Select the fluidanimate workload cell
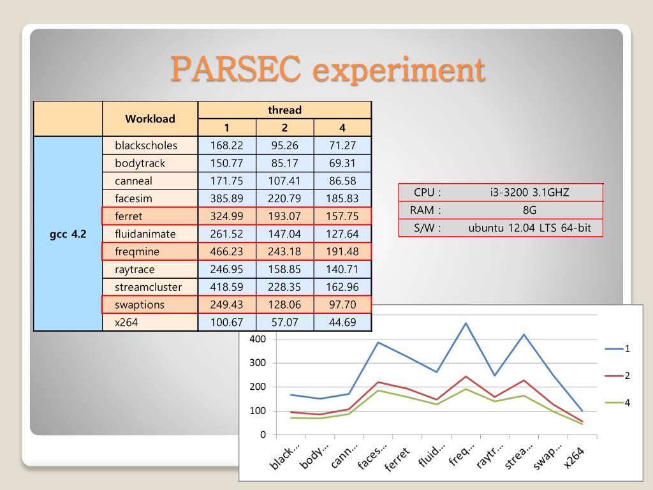653x490 pixels. 150,234
